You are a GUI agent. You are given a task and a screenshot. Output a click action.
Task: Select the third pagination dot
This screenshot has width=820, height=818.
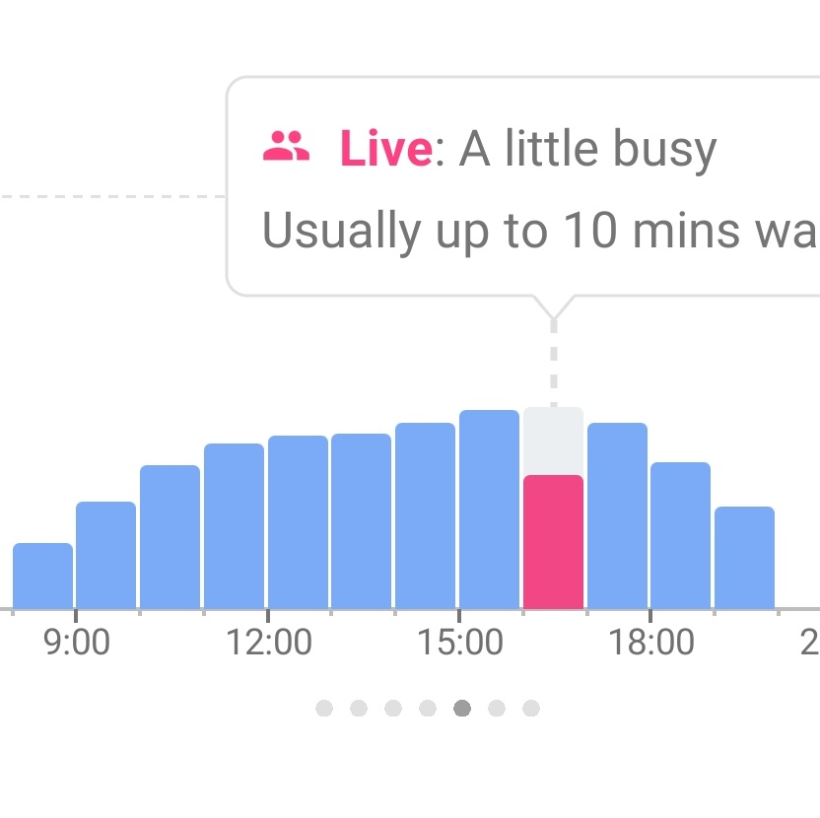[x=393, y=709]
